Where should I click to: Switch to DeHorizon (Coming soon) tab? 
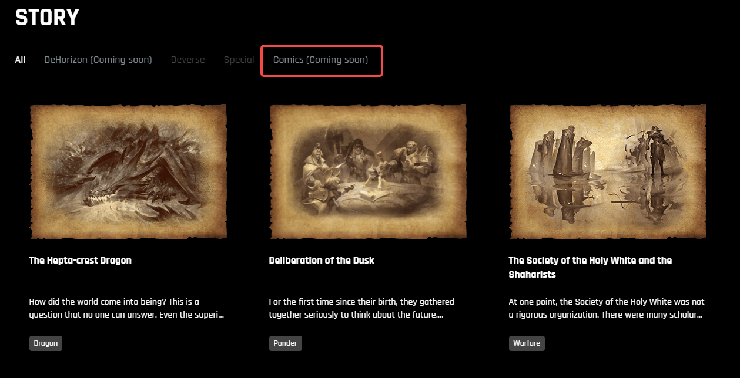click(98, 60)
